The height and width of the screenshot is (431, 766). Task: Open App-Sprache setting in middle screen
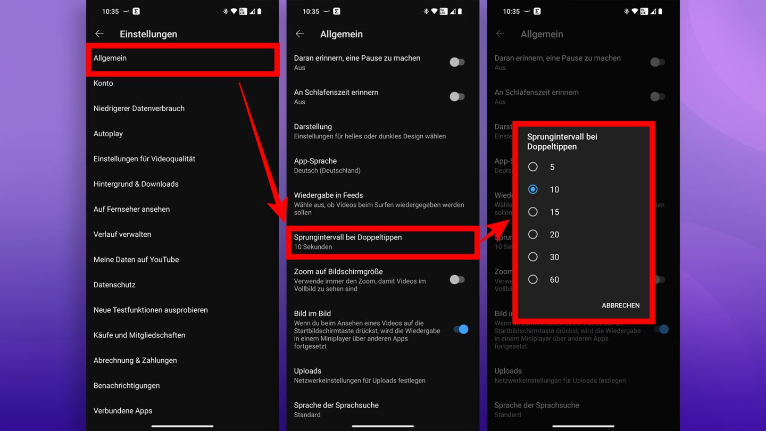[x=382, y=165]
